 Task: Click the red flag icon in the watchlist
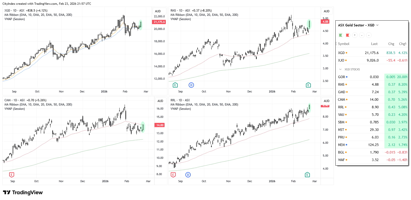tap(347, 35)
